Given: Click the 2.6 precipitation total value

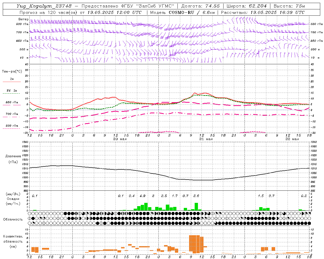Looking at the screenshot, I should point(196,196).
